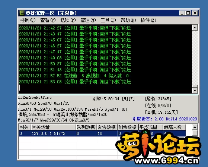Click the log line at 21:51:48
Image resolution: width=208 pixels, height=167 pixels.
pos(75,70)
